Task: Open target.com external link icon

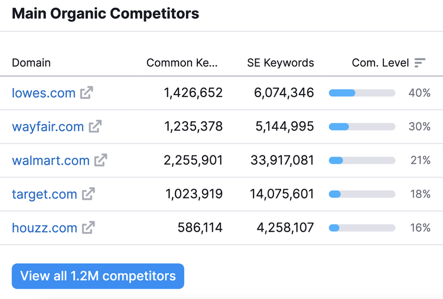Action: pyautogui.click(x=88, y=194)
